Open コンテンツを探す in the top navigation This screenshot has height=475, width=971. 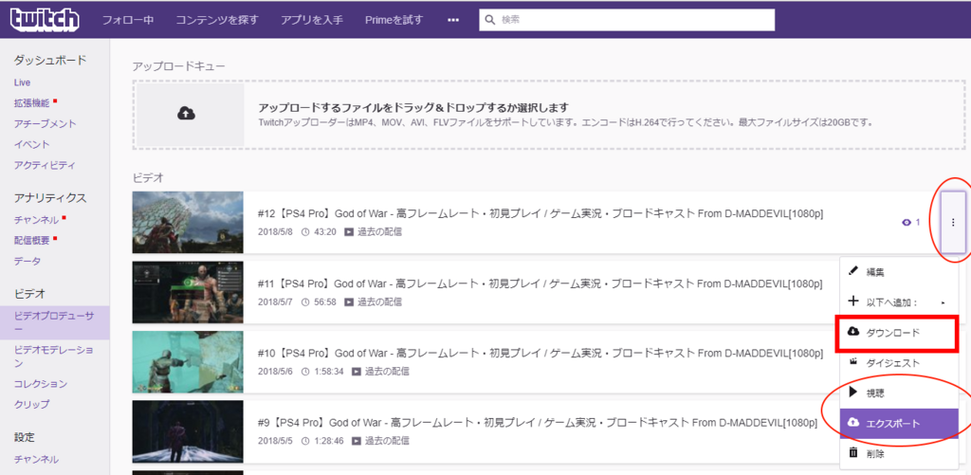point(217,20)
